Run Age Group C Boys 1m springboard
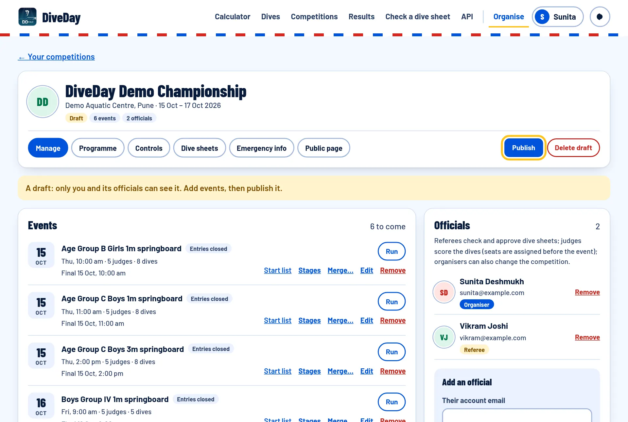 (x=392, y=302)
